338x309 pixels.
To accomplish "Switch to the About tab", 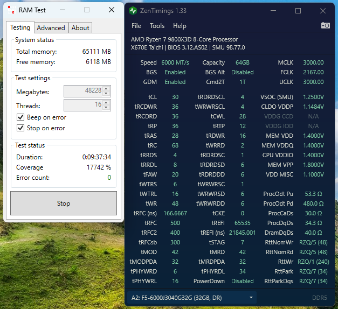I will [80, 28].
